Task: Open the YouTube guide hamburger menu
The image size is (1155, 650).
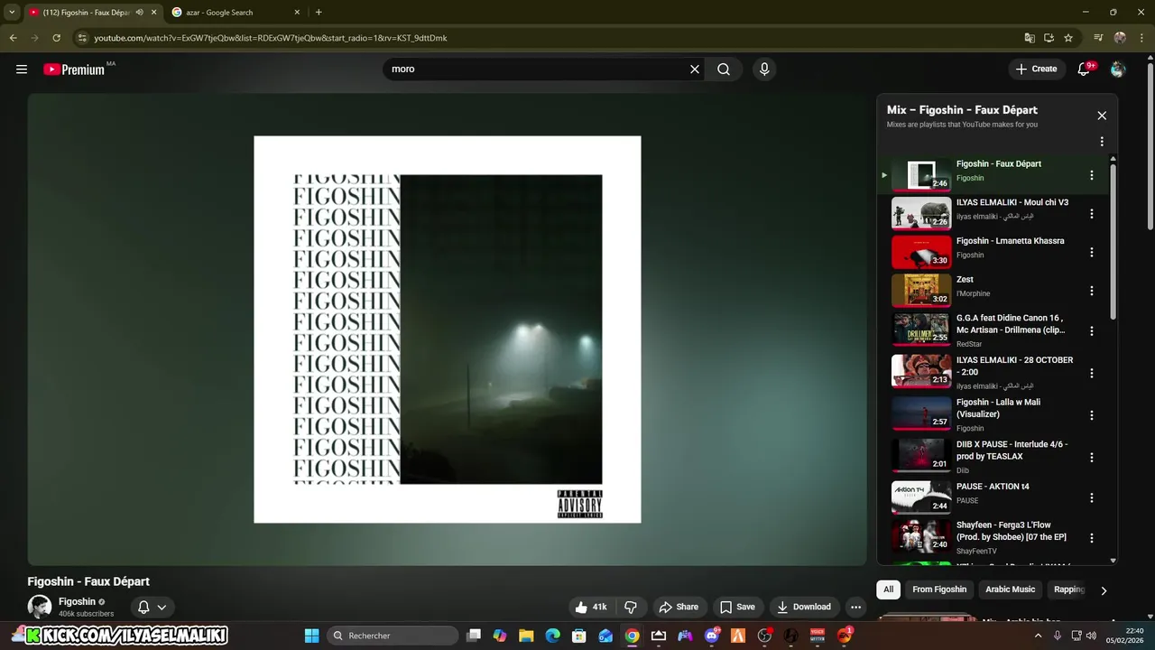Action: click(22, 70)
